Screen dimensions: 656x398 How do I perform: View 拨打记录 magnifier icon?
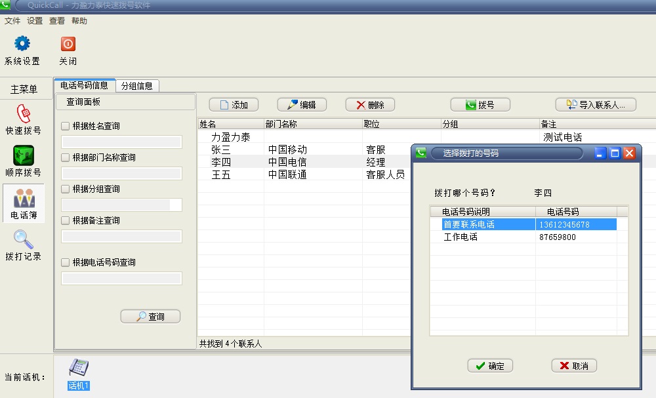24,240
